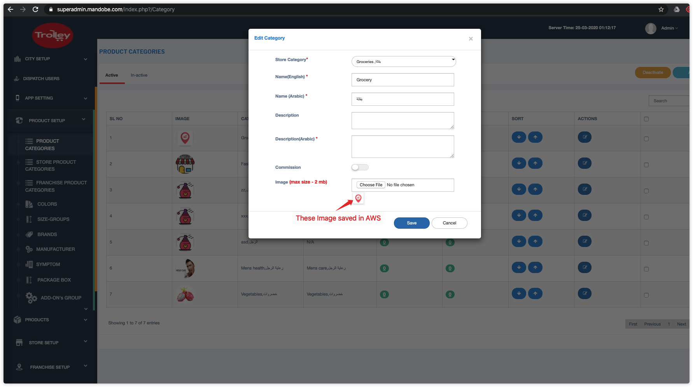Toggle the Commission switch

tap(360, 167)
